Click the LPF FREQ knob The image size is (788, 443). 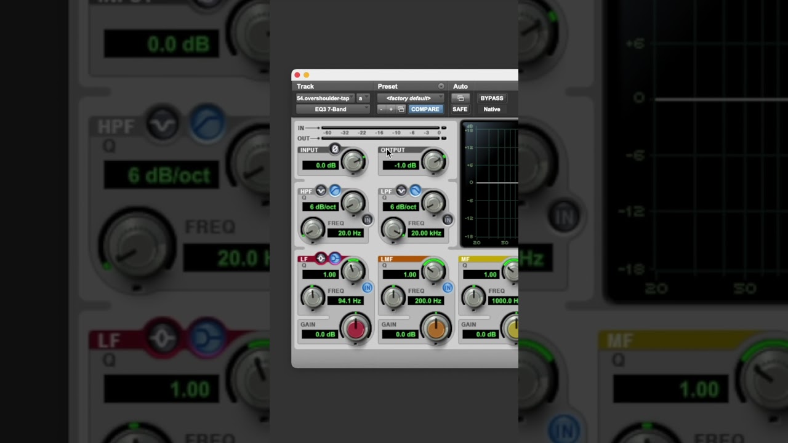point(393,229)
